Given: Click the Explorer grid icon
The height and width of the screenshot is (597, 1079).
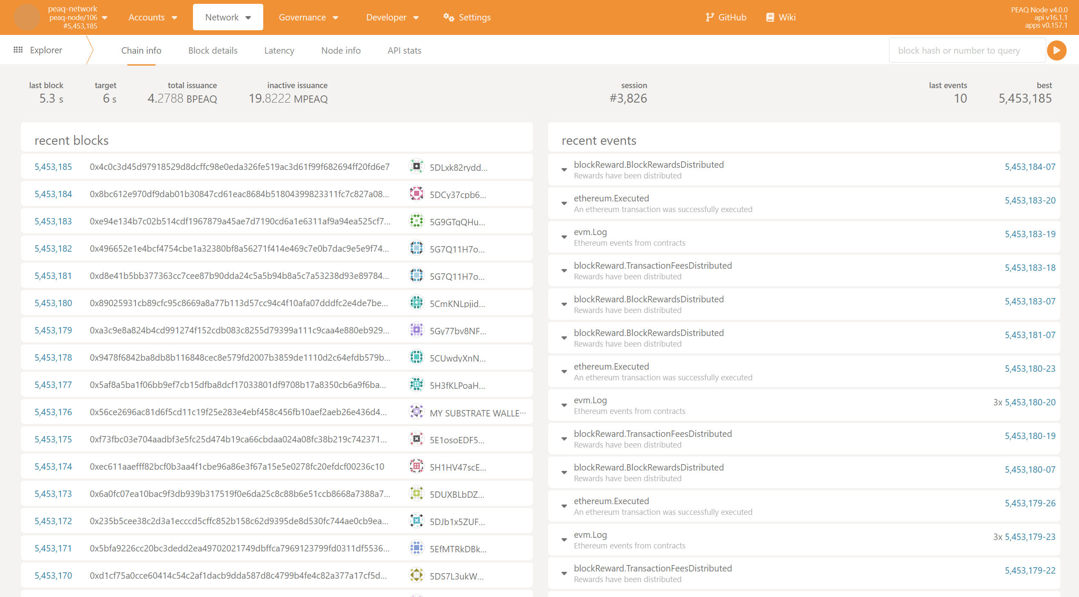Looking at the screenshot, I should (x=18, y=50).
